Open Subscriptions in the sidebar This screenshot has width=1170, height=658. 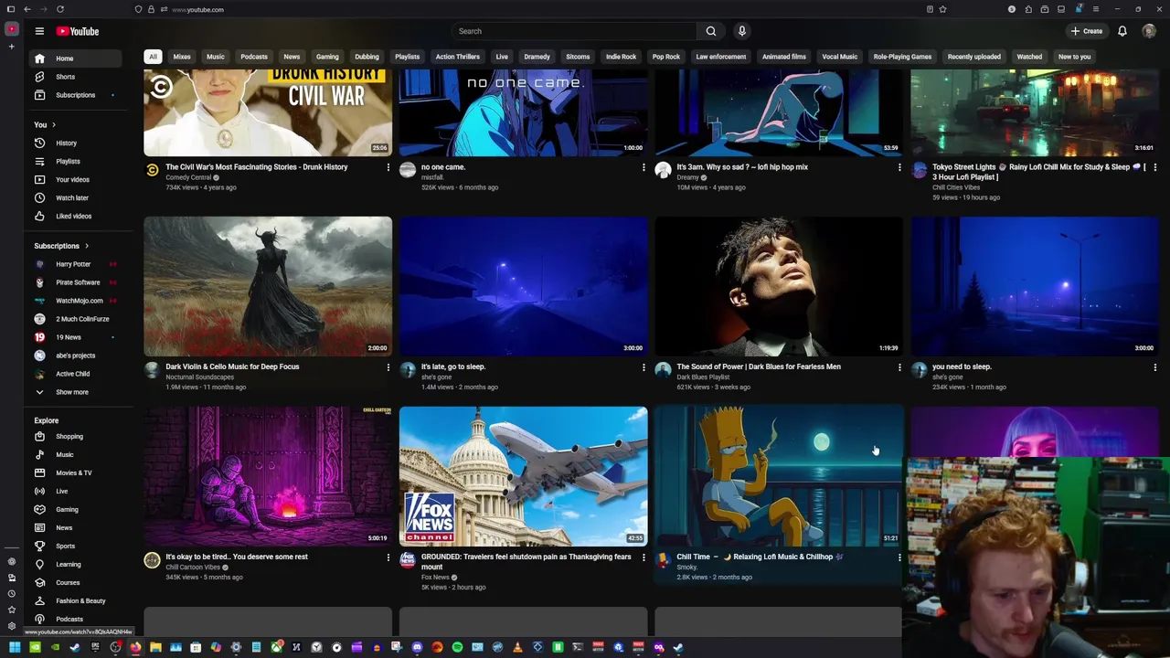coord(73,95)
